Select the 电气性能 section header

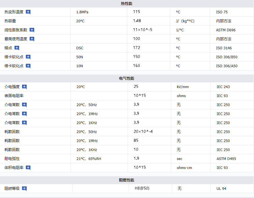127,78
